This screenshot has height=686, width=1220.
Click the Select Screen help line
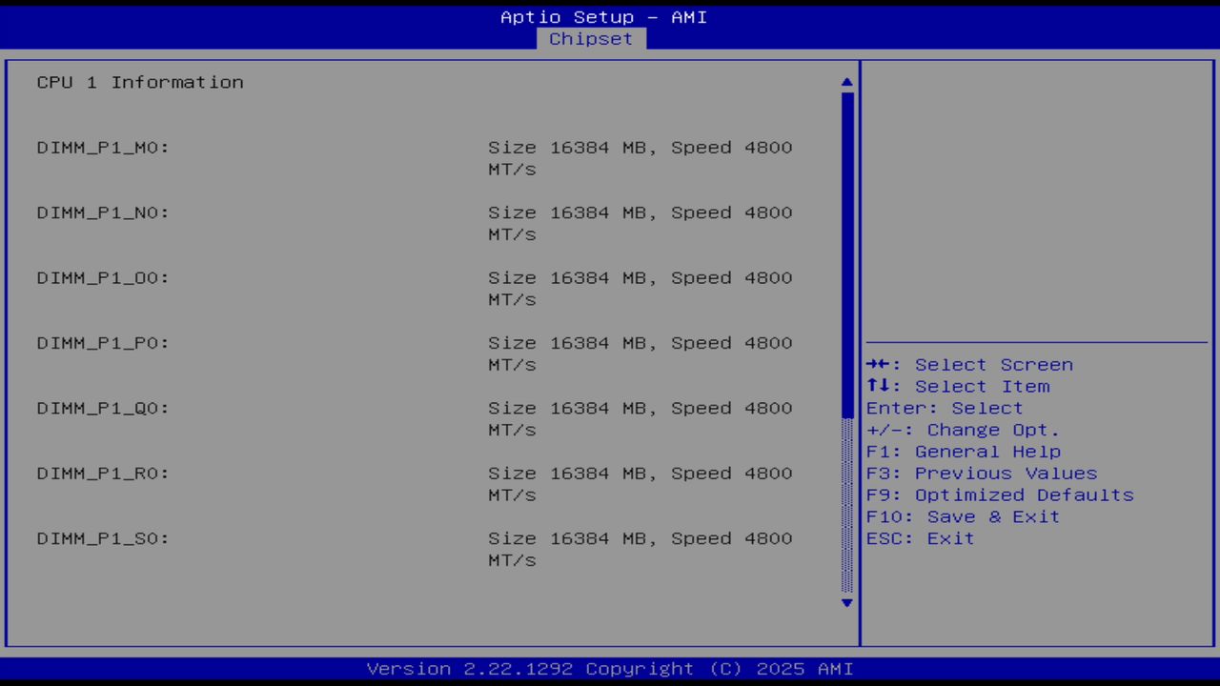pyautogui.click(x=970, y=365)
